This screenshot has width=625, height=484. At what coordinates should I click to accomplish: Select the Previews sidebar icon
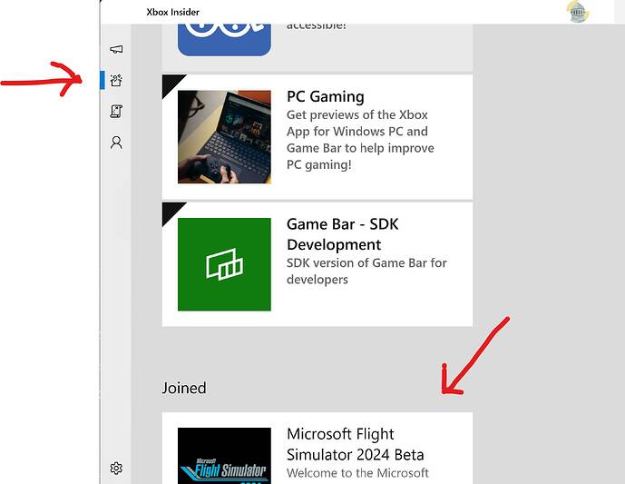click(116, 80)
